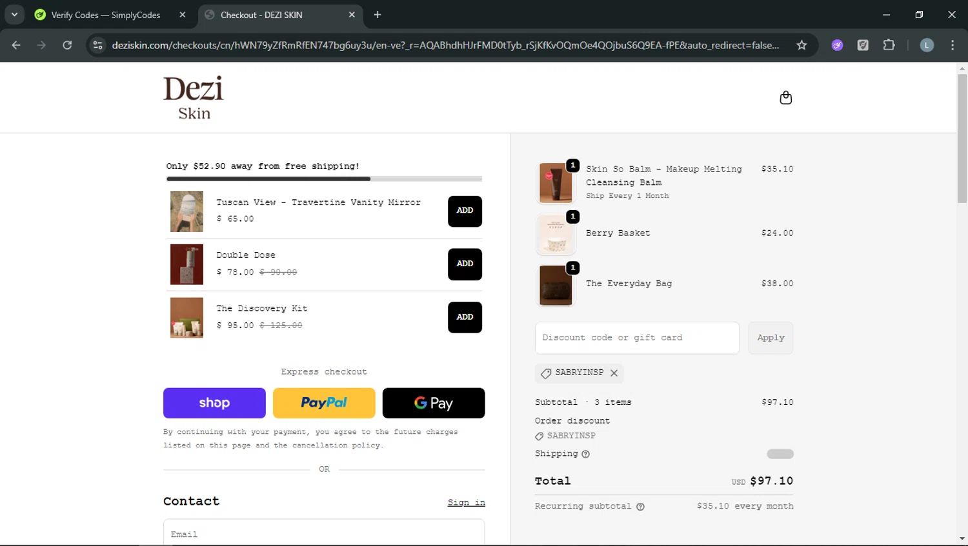The image size is (968, 546).
Task: Click the Dezi Skin logo
Action: 194,97
